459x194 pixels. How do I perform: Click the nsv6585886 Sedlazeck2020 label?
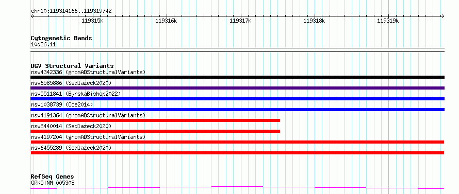(71, 83)
